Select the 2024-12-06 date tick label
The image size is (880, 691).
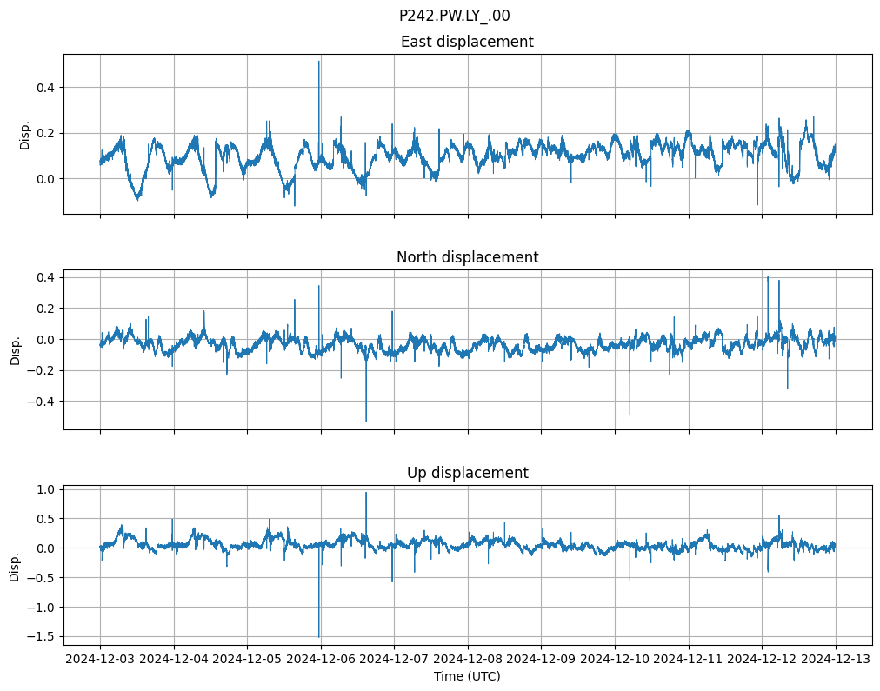point(321,659)
